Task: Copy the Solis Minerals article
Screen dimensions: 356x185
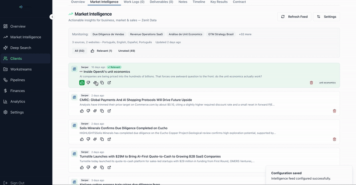Action: coord(102,139)
